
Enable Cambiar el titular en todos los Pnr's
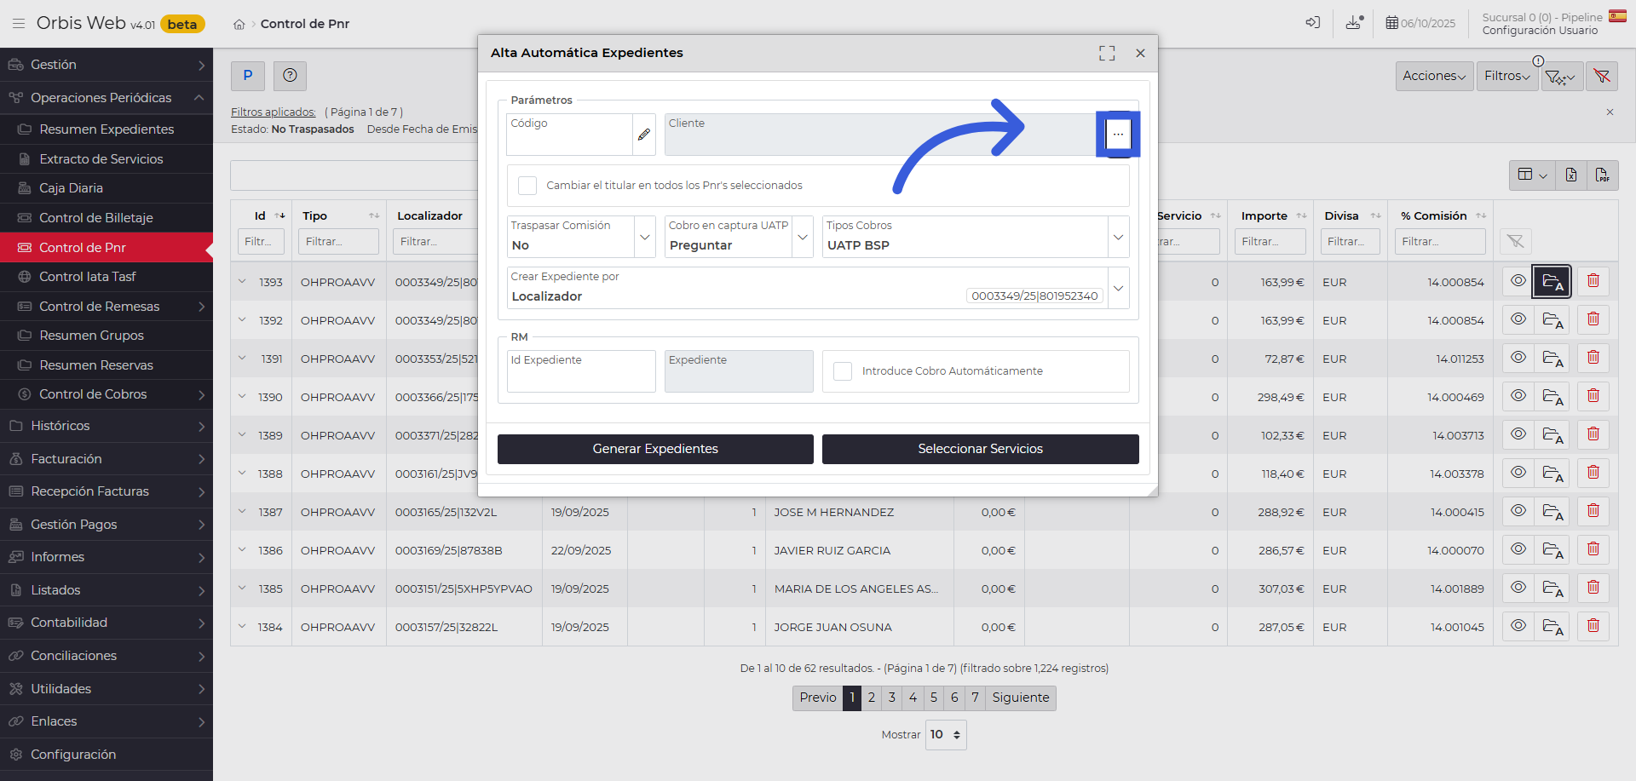[527, 185]
